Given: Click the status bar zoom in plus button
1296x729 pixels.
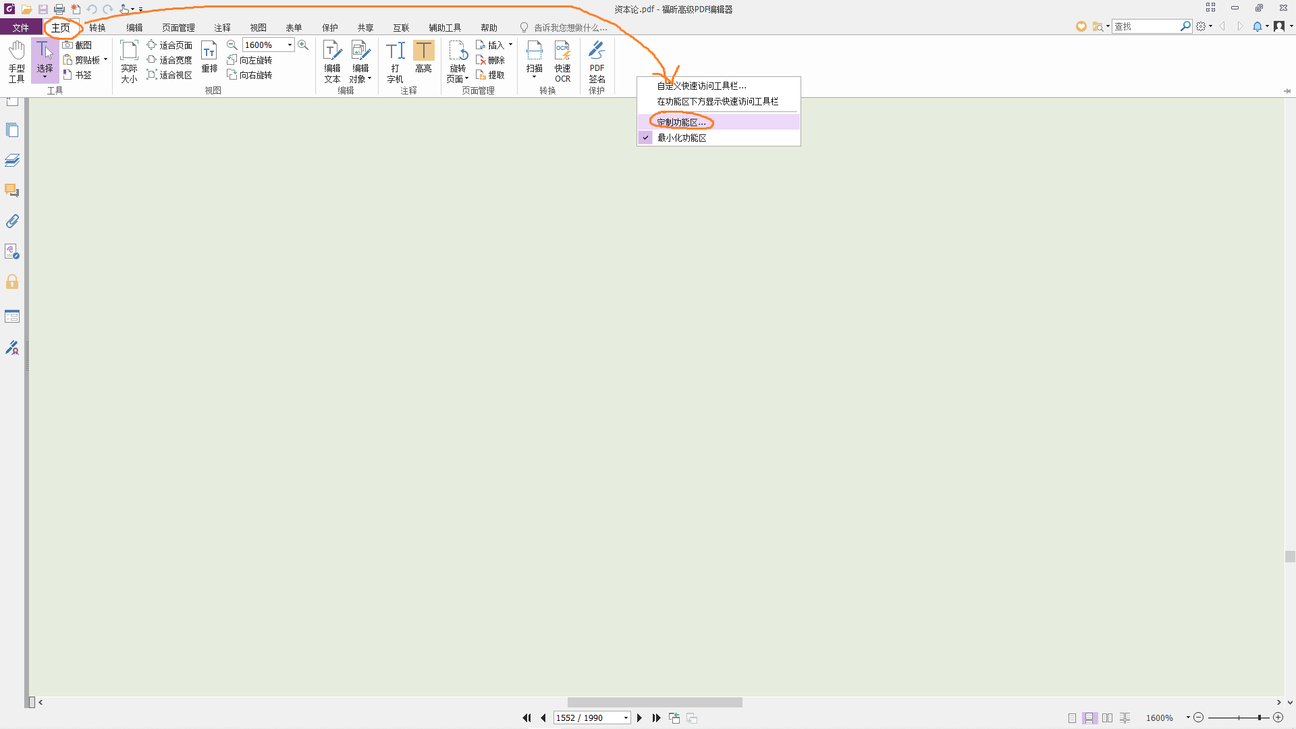Looking at the screenshot, I should click(x=1278, y=718).
